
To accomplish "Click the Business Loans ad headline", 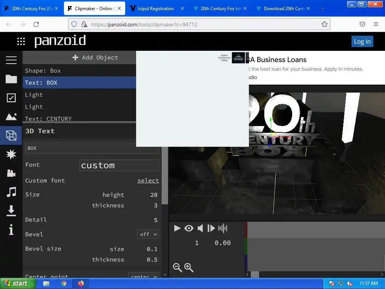I will pyautogui.click(x=278, y=60).
